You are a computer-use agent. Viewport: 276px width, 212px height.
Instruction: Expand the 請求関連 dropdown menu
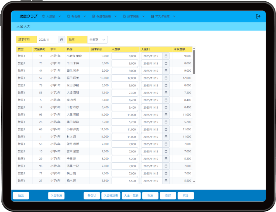pyautogui.click(x=136, y=16)
